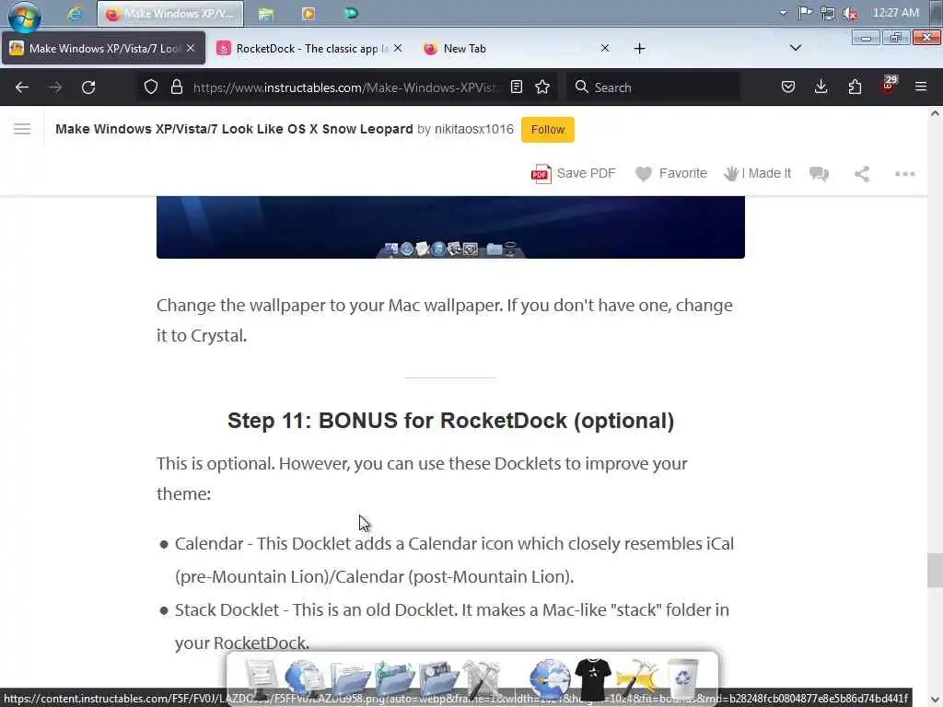Switch to the New Tab tab
The image size is (943, 707).
pyautogui.click(x=516, y=48)
